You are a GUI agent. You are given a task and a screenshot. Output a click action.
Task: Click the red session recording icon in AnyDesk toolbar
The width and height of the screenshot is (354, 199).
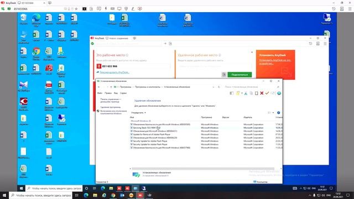click(x=140, y=9)
